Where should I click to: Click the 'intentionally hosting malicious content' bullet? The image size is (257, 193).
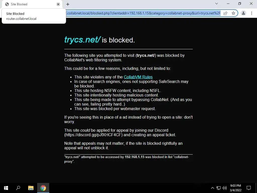pyautogui.click(x=116, y=95)
